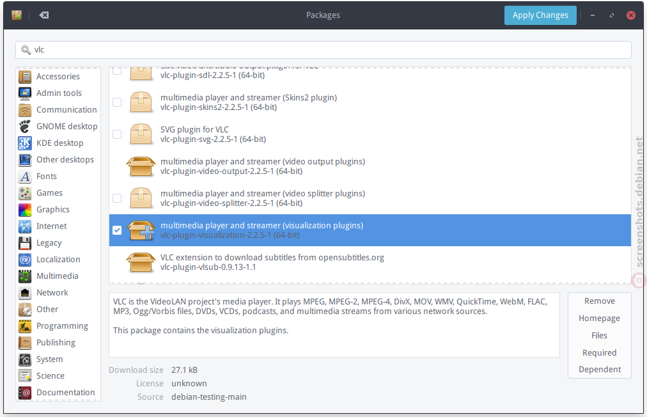Viewport: 647px width, 417px height.
Task: Select the System category label
Action: 49,359
